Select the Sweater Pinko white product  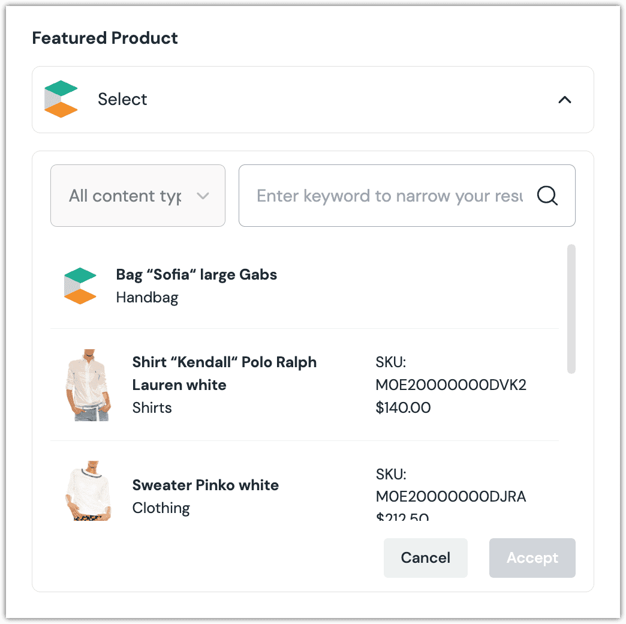[206, 485]
